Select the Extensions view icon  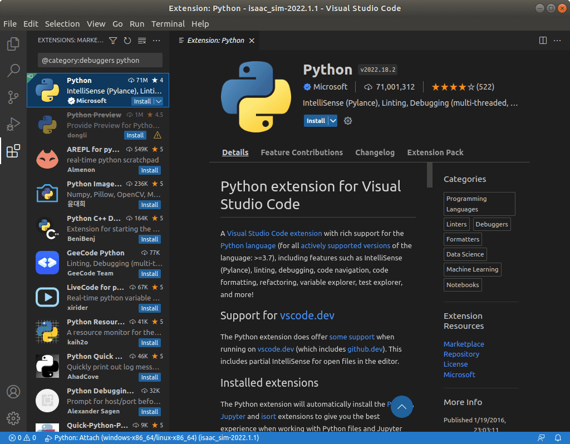click(13, 151)
